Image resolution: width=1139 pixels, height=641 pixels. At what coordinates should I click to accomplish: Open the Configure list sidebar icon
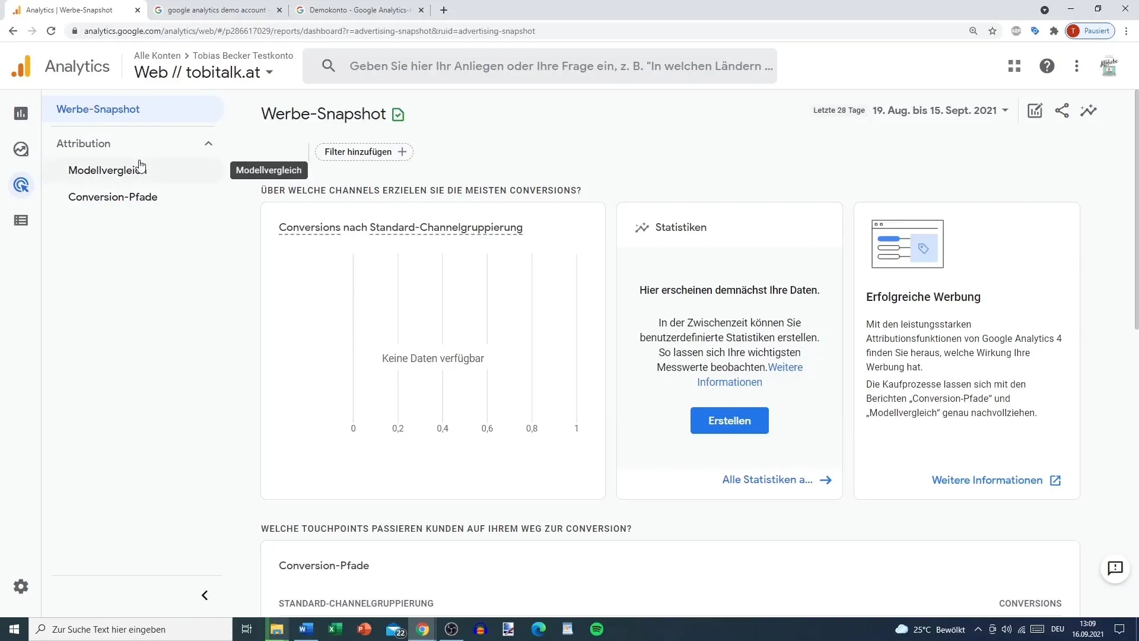click(21, 221)
